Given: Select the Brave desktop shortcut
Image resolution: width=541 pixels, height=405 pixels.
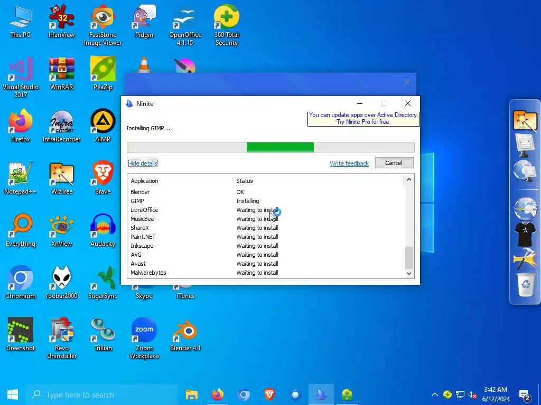Looking at the screenshot, I should [103, 178].
